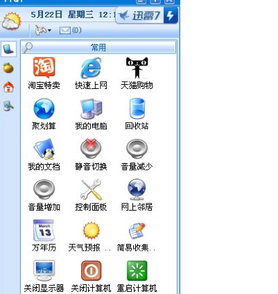Select the house sidebar tab
Screen dimensions: 278x294
pos(8,87)
